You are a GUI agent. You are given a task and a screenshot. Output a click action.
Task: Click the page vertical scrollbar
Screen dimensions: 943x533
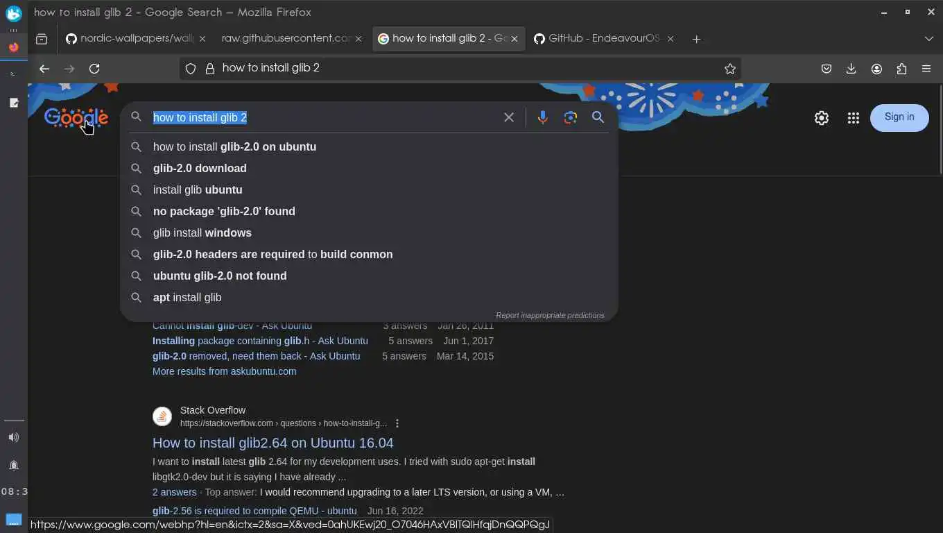point(940,130)
